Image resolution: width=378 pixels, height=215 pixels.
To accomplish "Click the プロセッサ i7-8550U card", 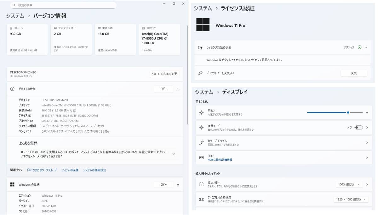I will click(159, 39).
